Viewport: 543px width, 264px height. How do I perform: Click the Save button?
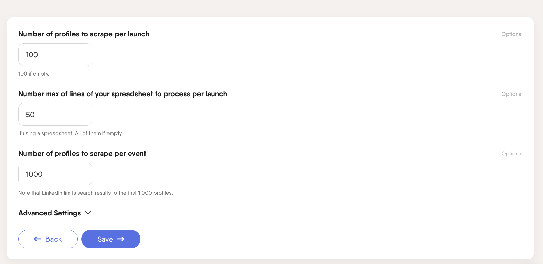tap(111, 239)
